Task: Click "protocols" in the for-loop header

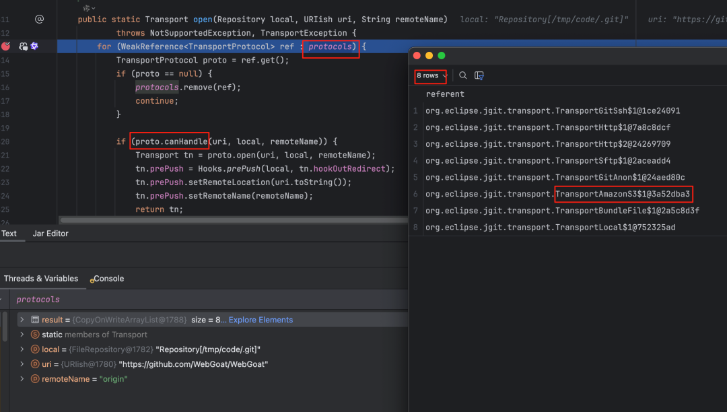Action: pyautogui.click(x=330, y=47)
